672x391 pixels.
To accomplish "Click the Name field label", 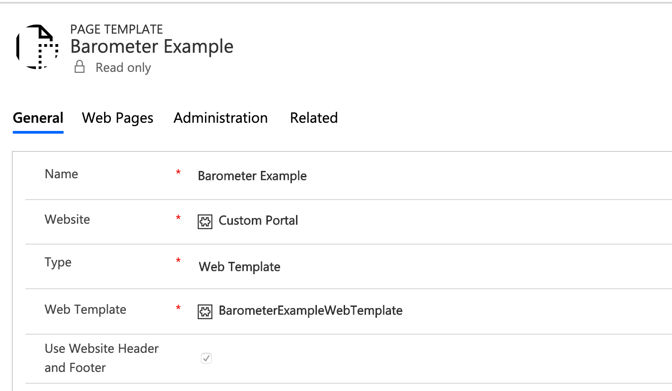I will (x=61, y=174).
